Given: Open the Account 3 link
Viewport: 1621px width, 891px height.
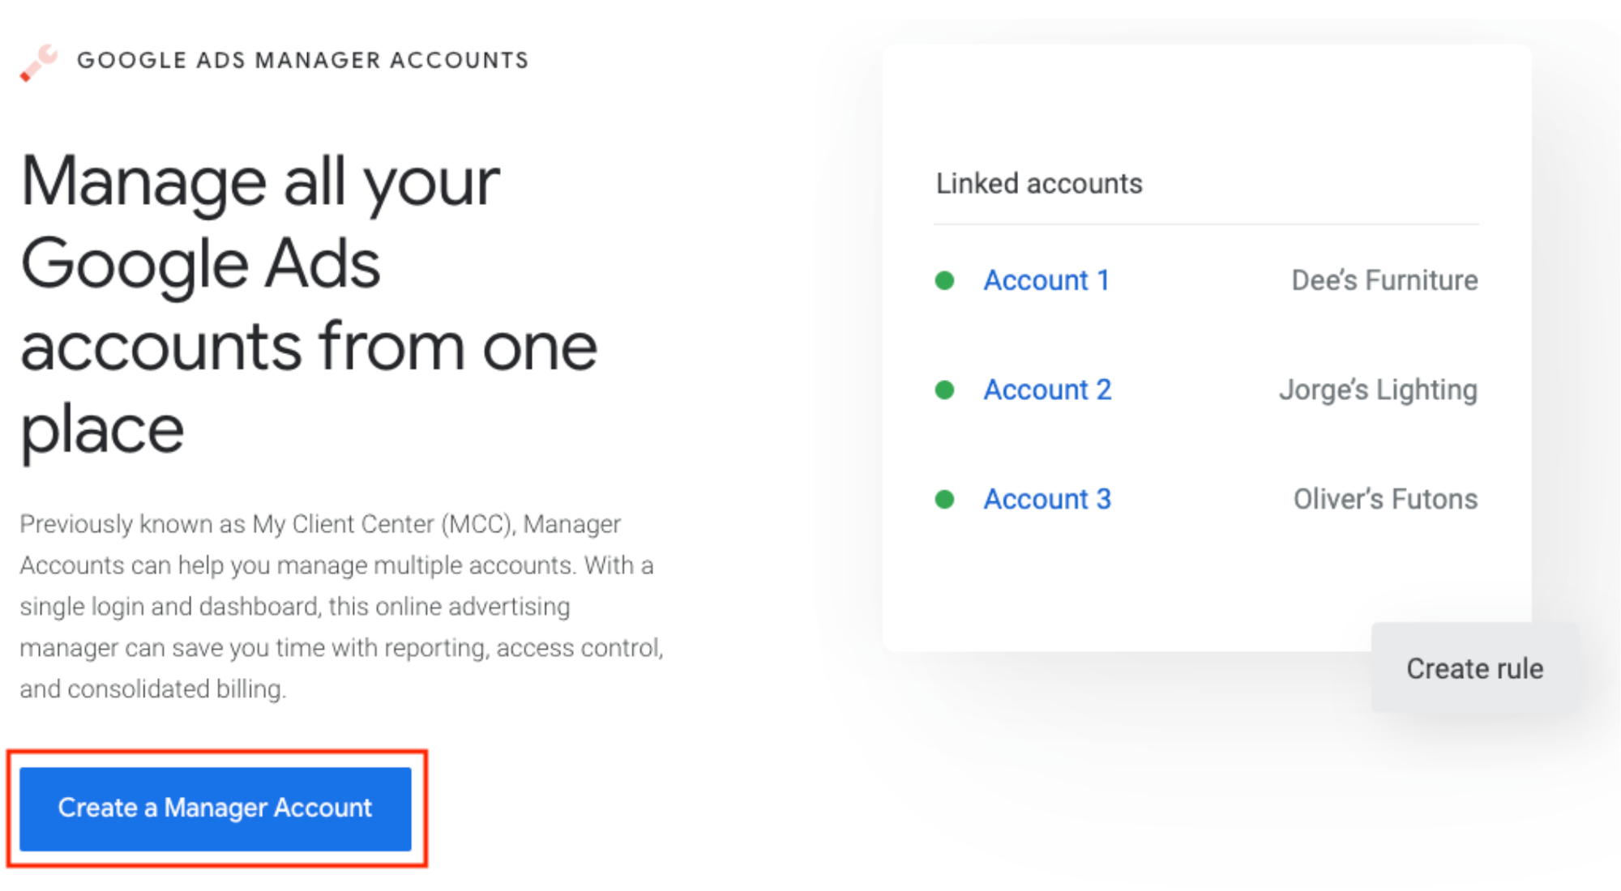Looking at the screenshot, I should (x=1047, y=499).
